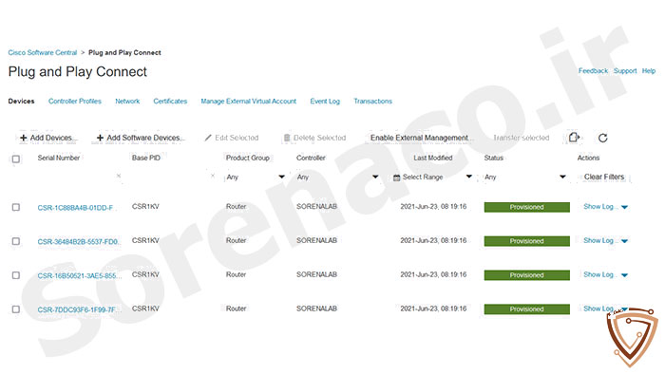Check the box for CSR-16B50521 device

click(x=16, y=275)
